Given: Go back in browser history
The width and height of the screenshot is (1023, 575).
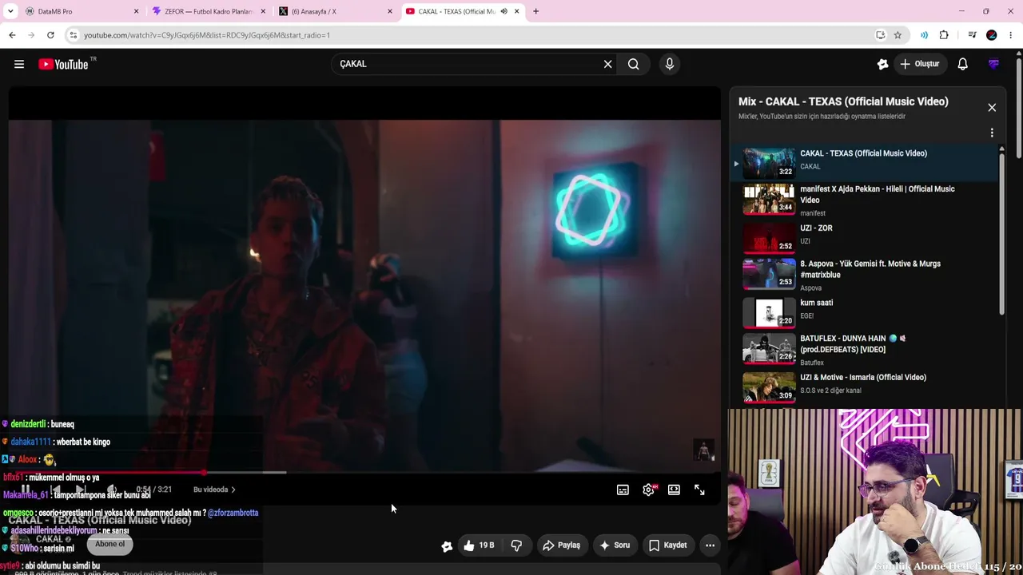Looking at the screenshot, I should tap(12, 35).
